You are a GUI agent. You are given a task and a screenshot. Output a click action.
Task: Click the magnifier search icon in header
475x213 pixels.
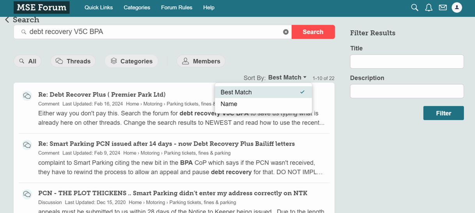pyautogui.click(x=415, y=7)
